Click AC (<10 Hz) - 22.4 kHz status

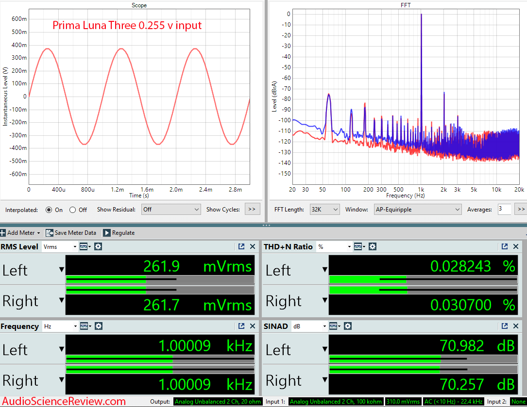[453, 402]
